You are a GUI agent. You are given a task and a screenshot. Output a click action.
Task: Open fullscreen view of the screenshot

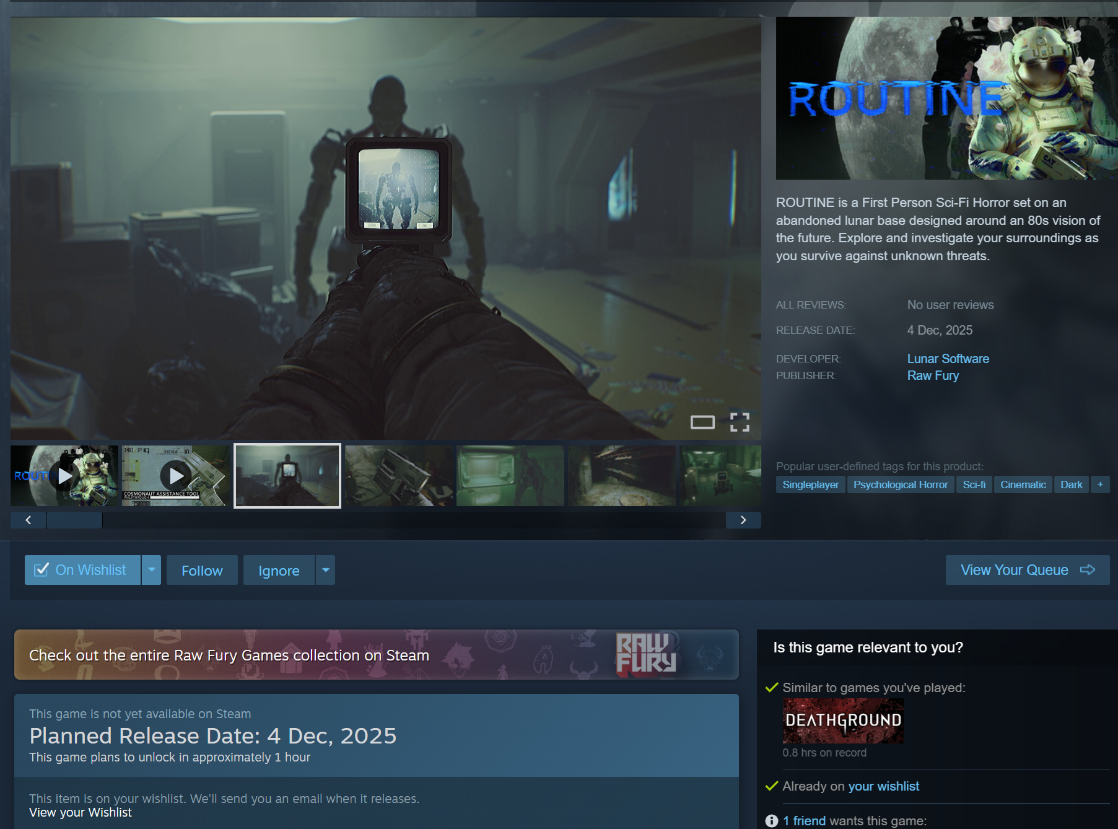coord(740,423)
